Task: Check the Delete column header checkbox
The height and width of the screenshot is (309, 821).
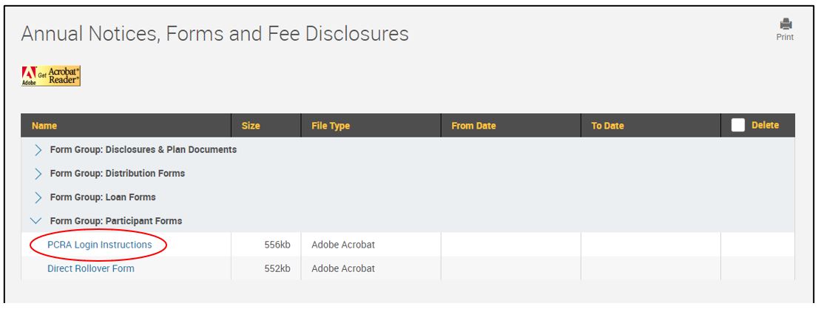Action: point(737,126)
